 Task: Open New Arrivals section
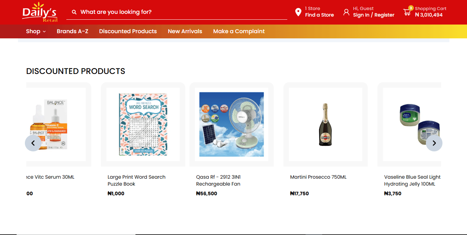click(x=185, y=31)
